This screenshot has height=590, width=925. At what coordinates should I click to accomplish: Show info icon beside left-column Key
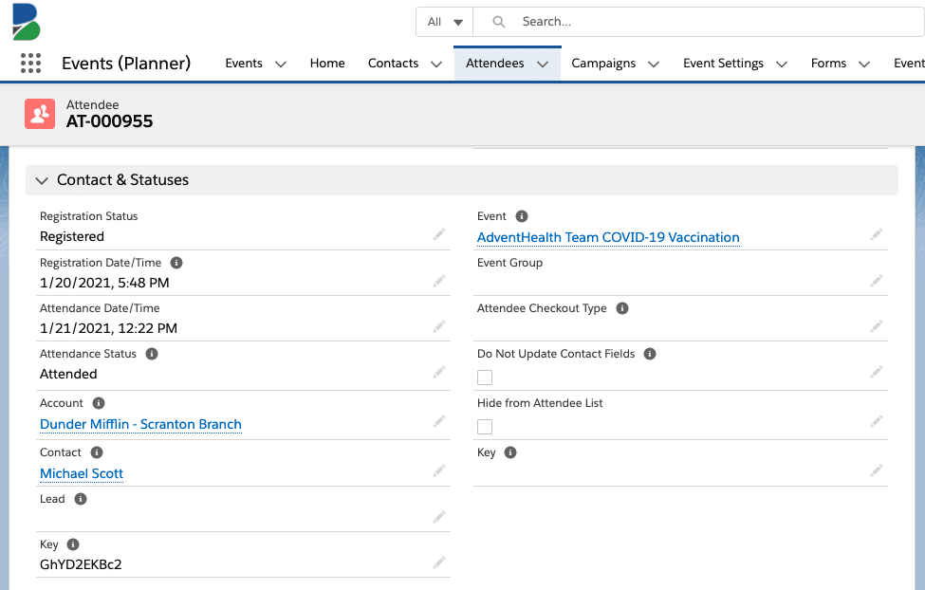[73, 544]
